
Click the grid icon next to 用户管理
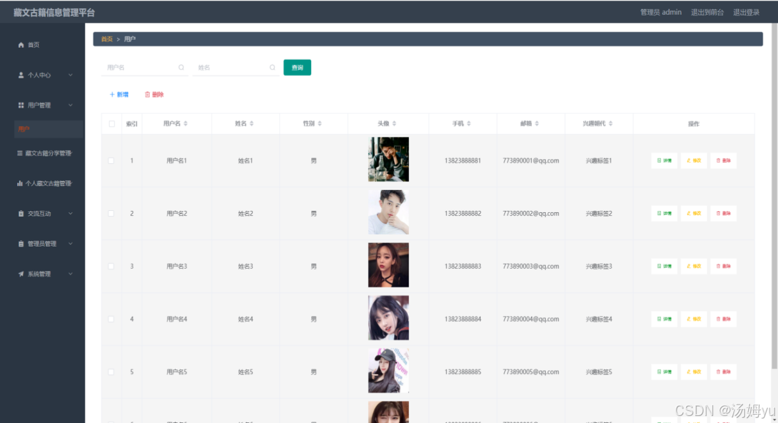pos(21,105)
